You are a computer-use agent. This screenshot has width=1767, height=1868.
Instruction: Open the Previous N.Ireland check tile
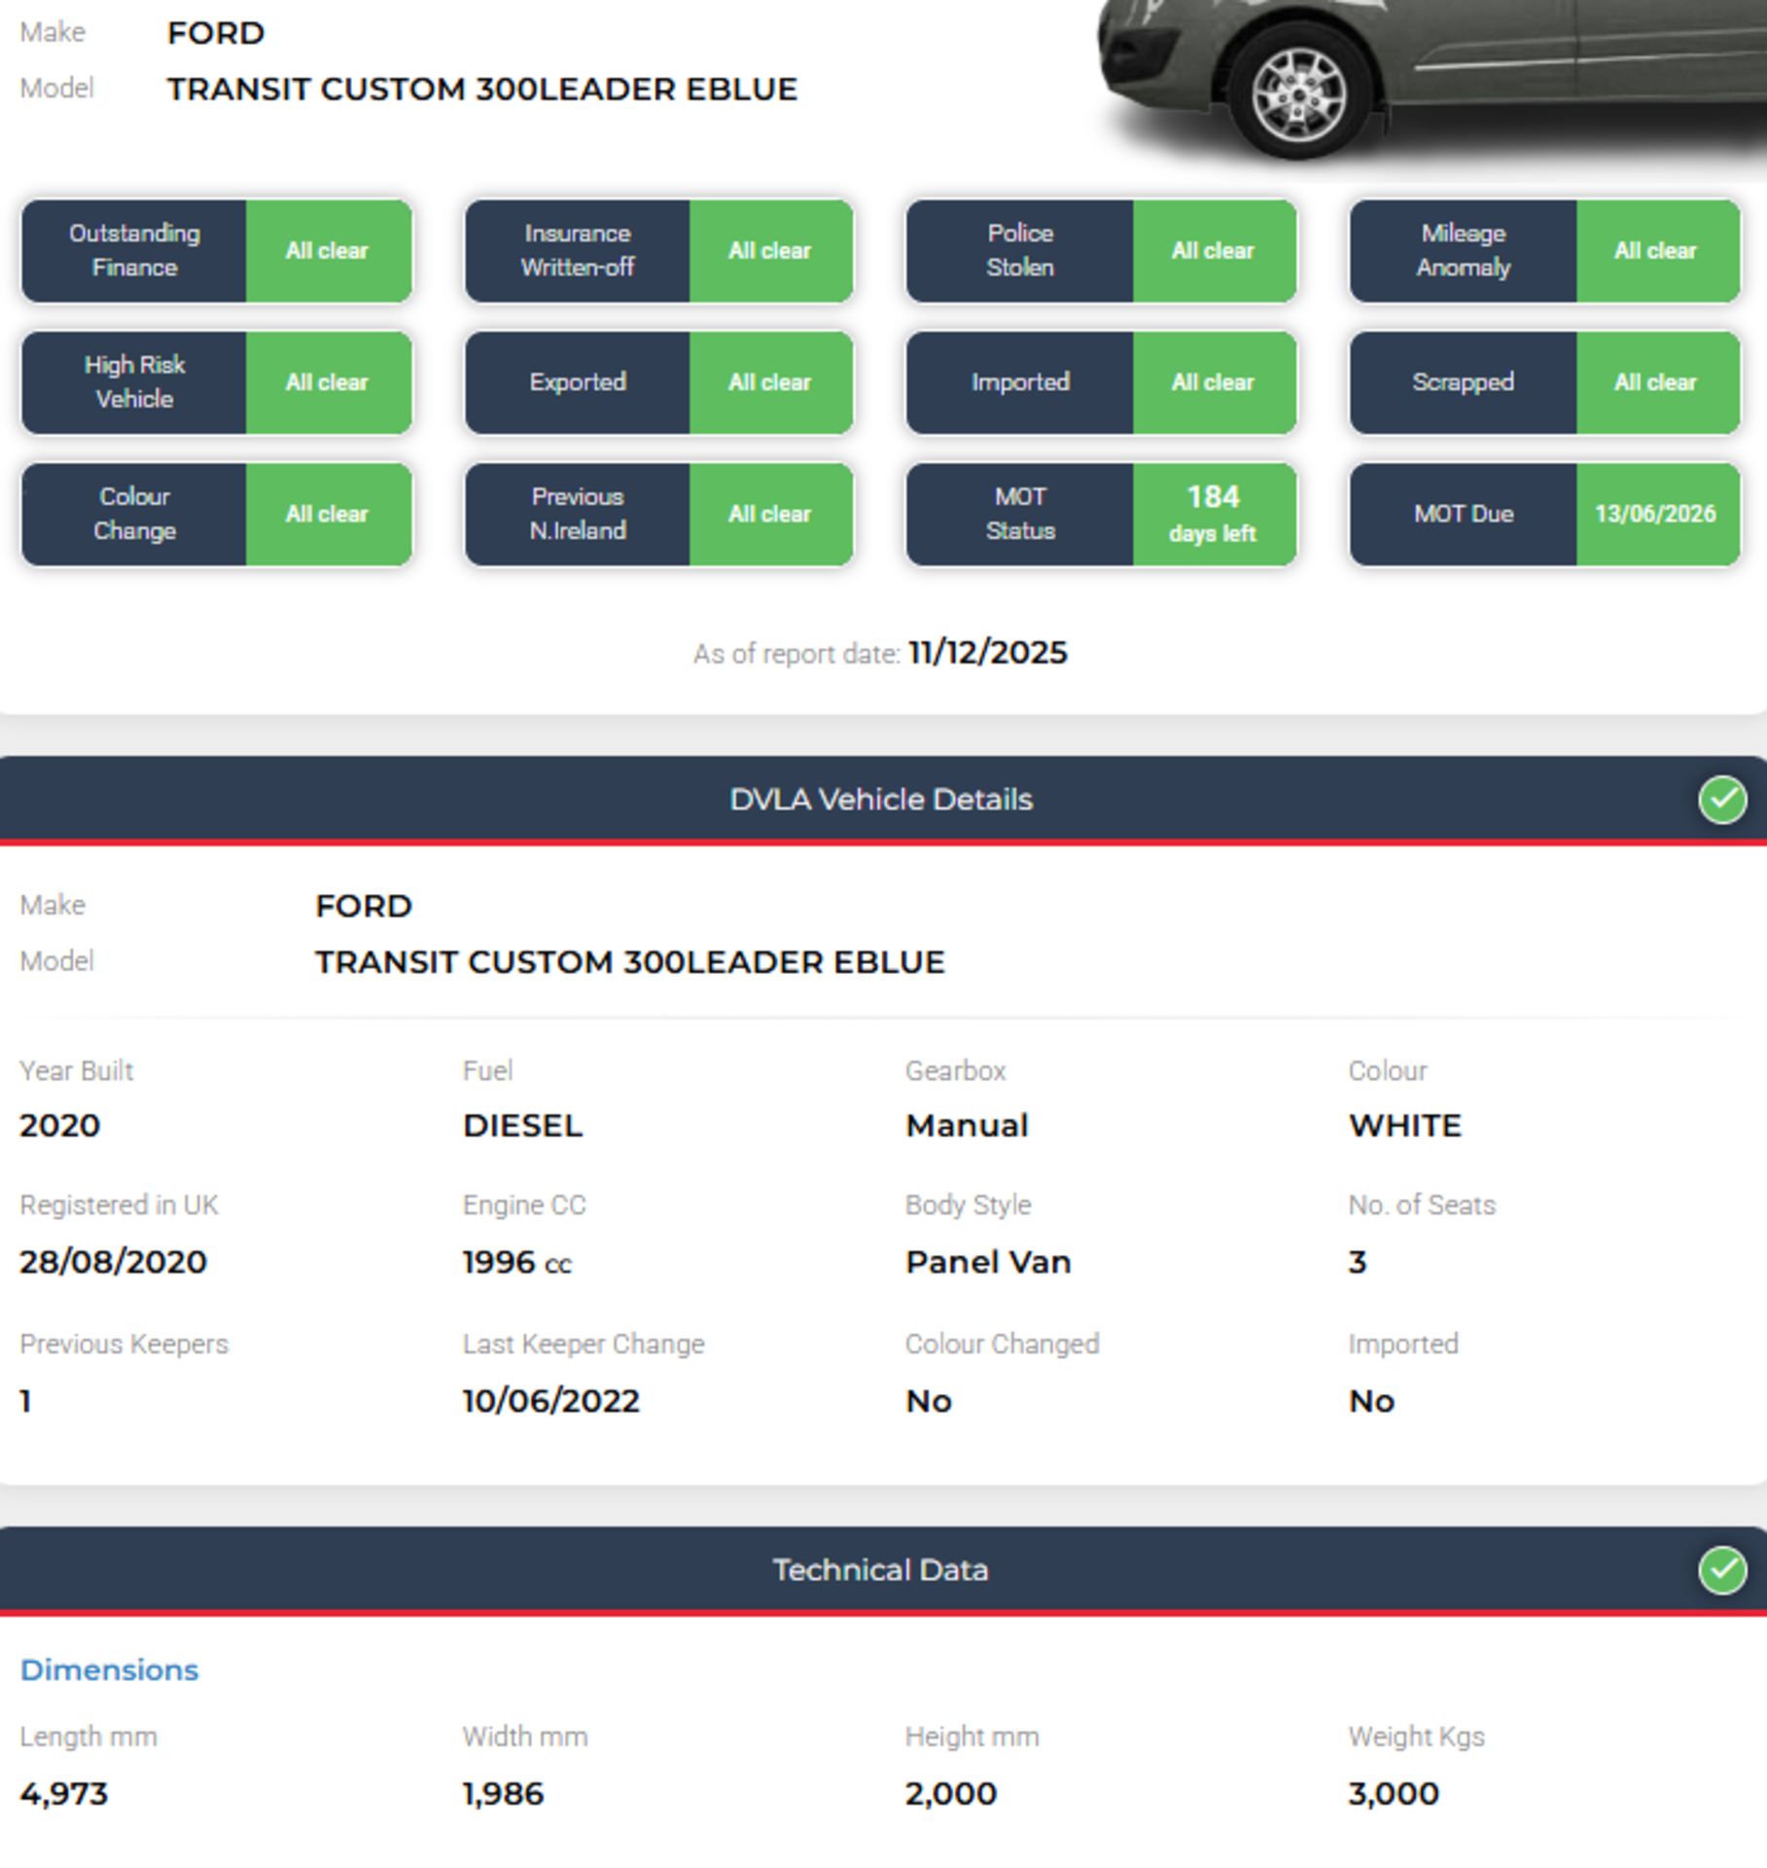[x=659, y=515]
